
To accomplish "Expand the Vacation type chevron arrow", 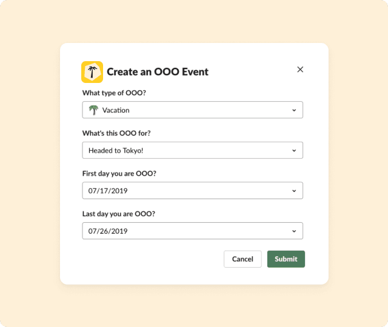I will (294, 110).
